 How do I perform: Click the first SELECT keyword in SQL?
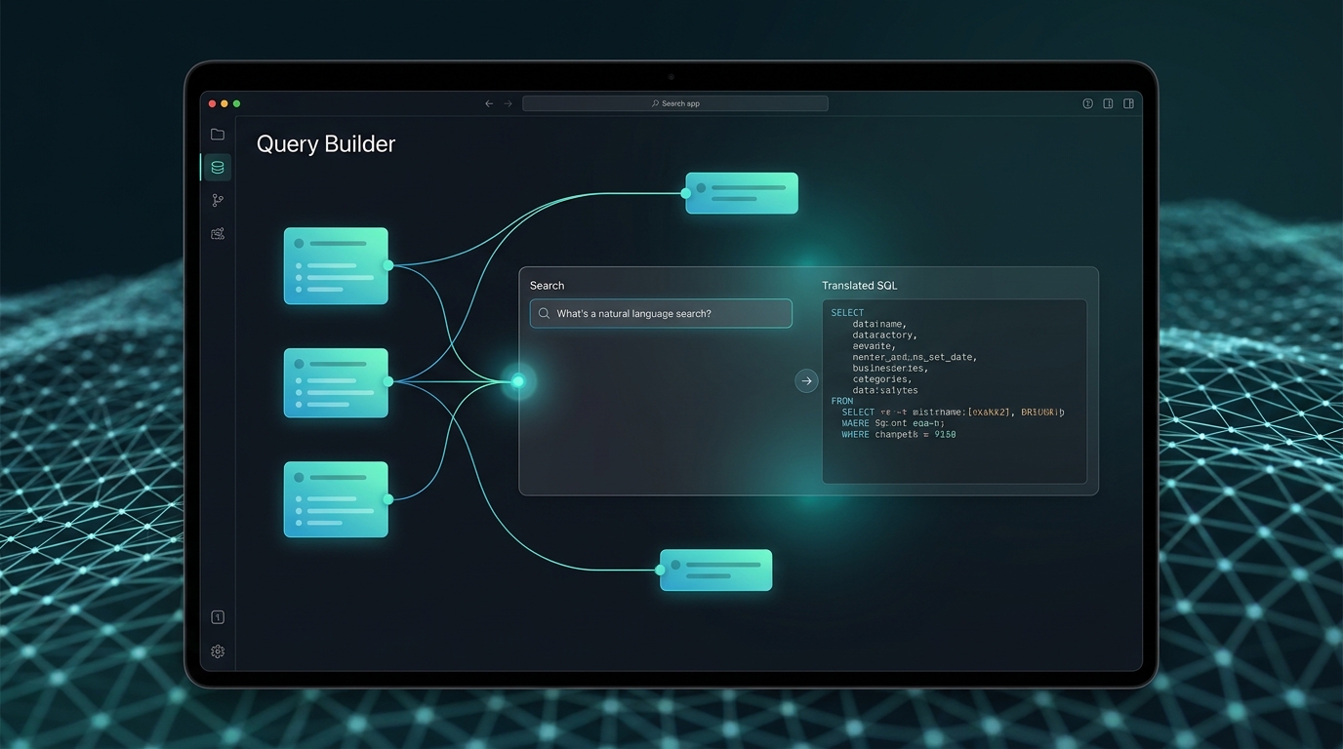click(847, 313)
